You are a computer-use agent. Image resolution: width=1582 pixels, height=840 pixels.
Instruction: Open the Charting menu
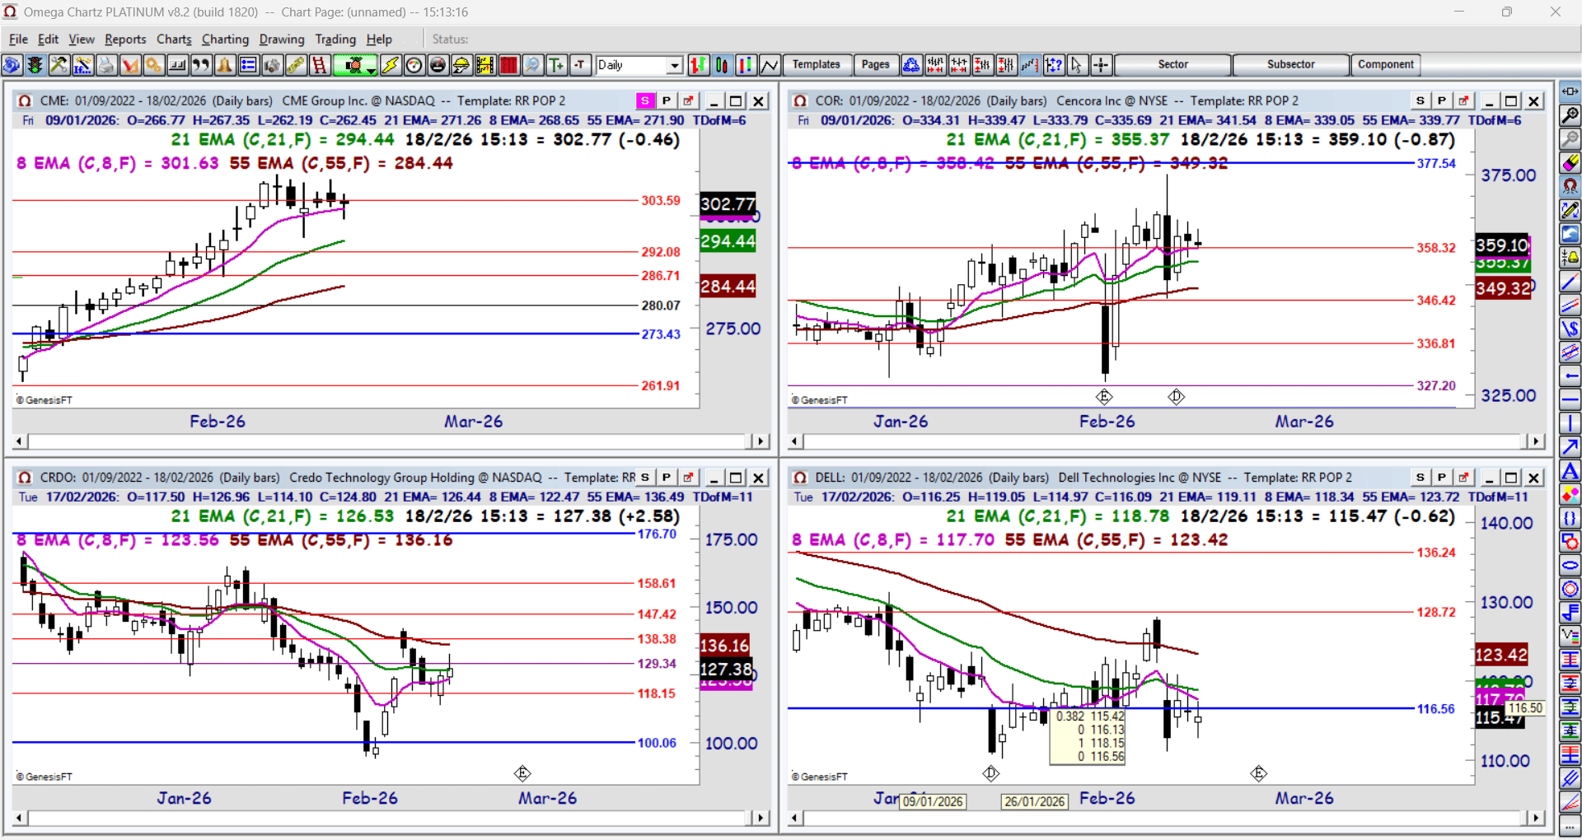tap(225, 39)
